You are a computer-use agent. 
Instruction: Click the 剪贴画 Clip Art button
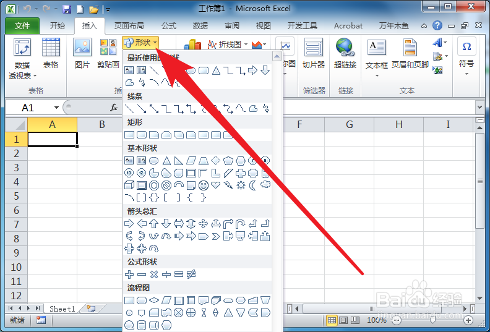(x=108, y=53)
